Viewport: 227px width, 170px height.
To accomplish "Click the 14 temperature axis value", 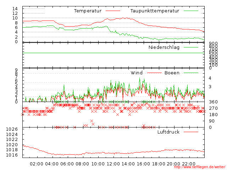I will pyautogui.click(x=15, y=8).
